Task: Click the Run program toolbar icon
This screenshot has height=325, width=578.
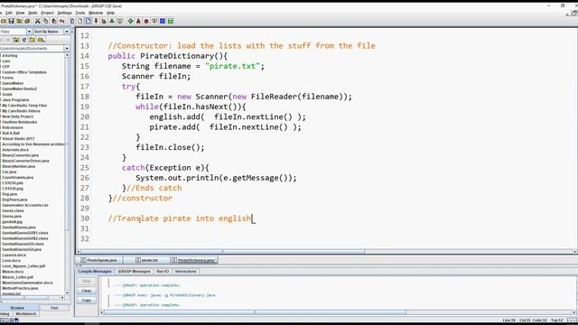Action: (x=138, y=21)
